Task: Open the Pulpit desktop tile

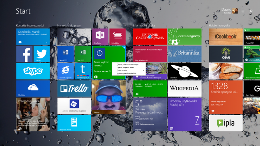Action: (x=74, y=36)
